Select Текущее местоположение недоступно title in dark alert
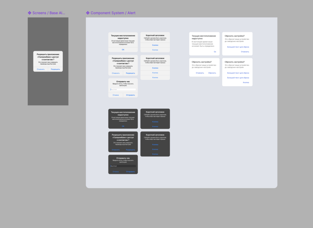Screen dimensions: 313x228 tap(123, 114)
